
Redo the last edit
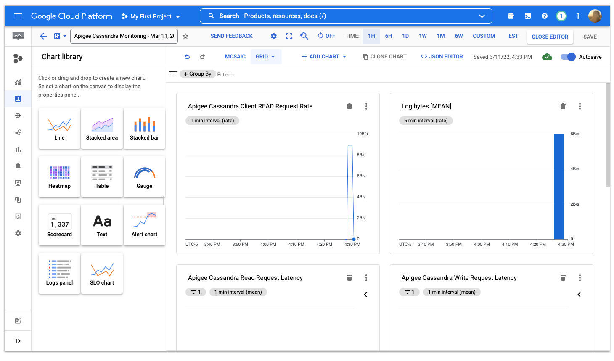202,57
